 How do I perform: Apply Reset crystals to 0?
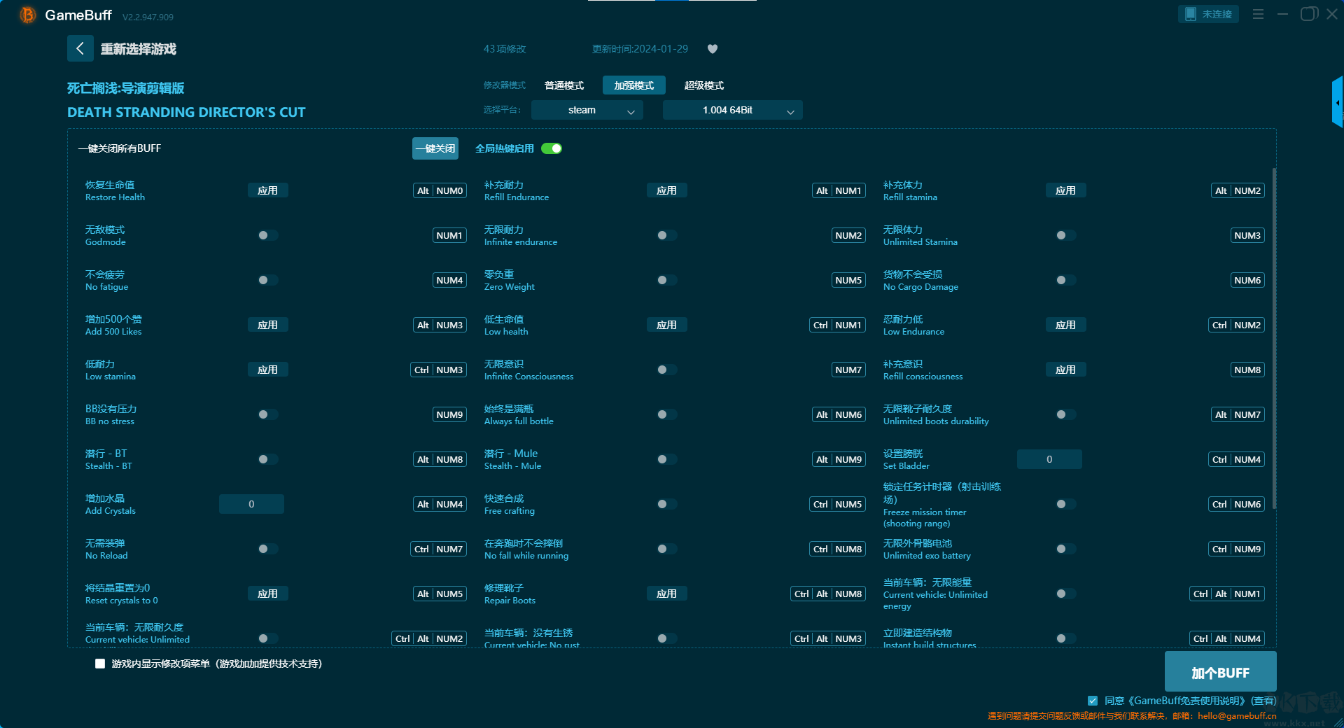267,594
